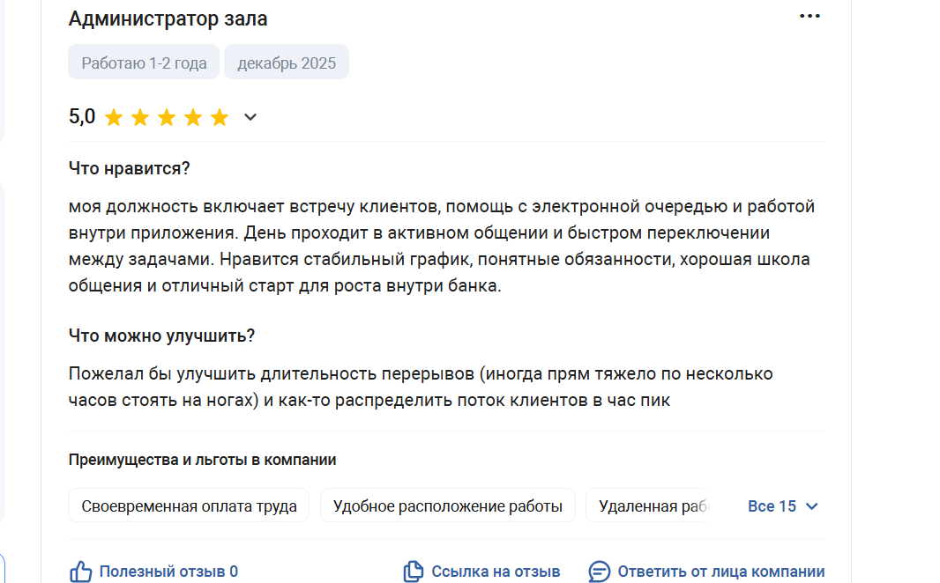
Task: Expand all 15 benefits with Все 15
Action: [x=782, y=506]
